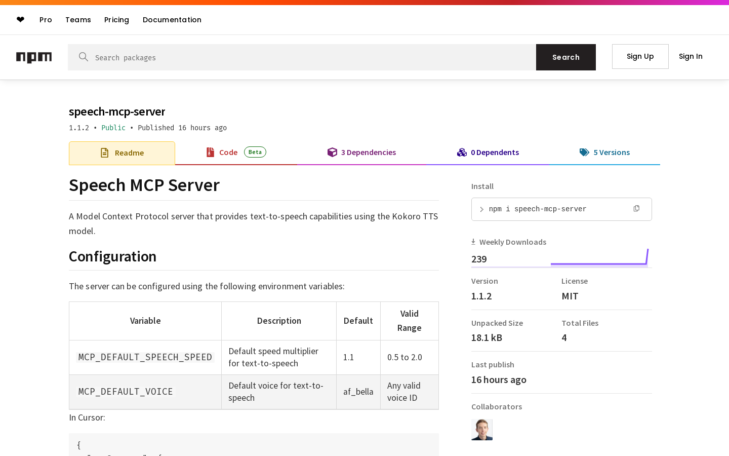The image size is (729, 456).
Task: Open the collaborator avatar thumbnail
Action: pyautogui.click(x=482, y=430)
